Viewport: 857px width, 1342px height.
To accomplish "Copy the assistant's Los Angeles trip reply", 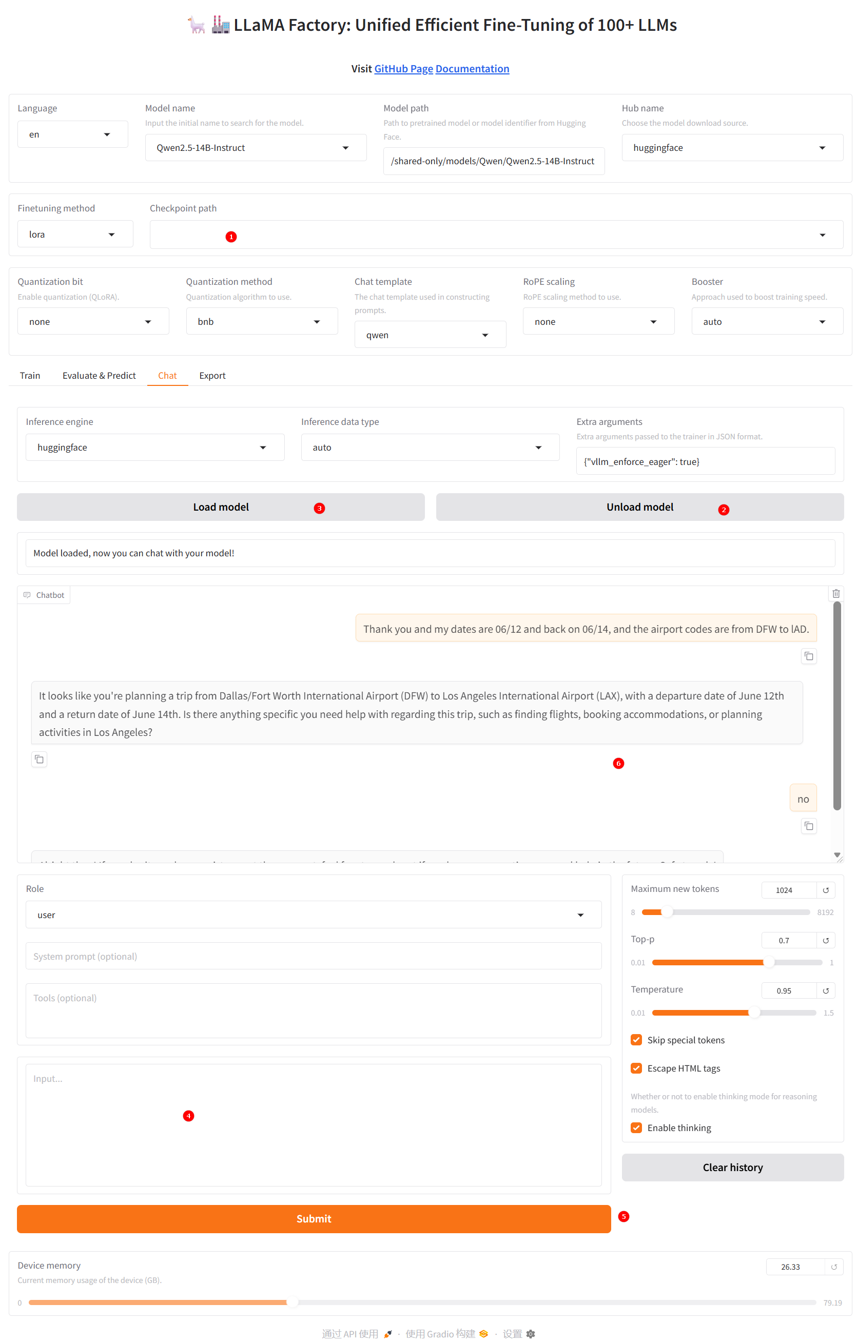I will point(39,759).
